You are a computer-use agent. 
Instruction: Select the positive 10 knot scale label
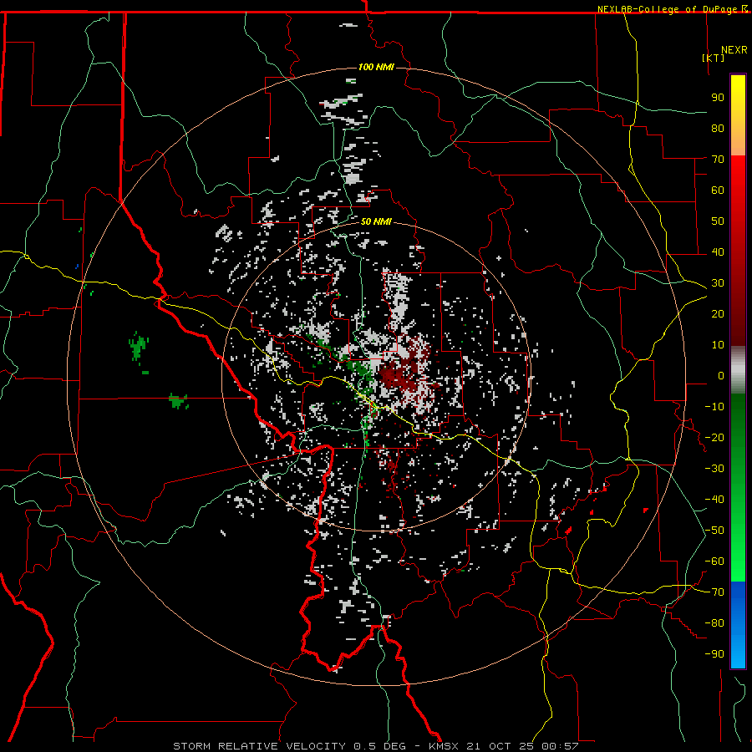[x=718, y=345]
